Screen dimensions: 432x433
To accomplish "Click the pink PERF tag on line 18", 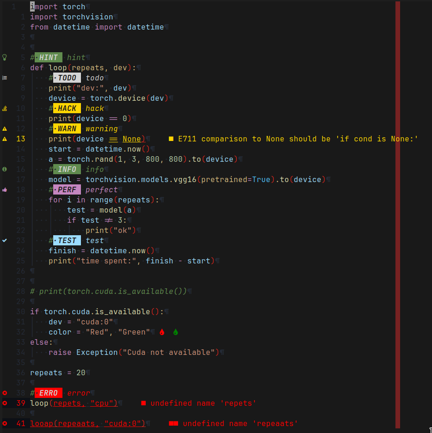I will pyautogui.click(x=67, y=189).
